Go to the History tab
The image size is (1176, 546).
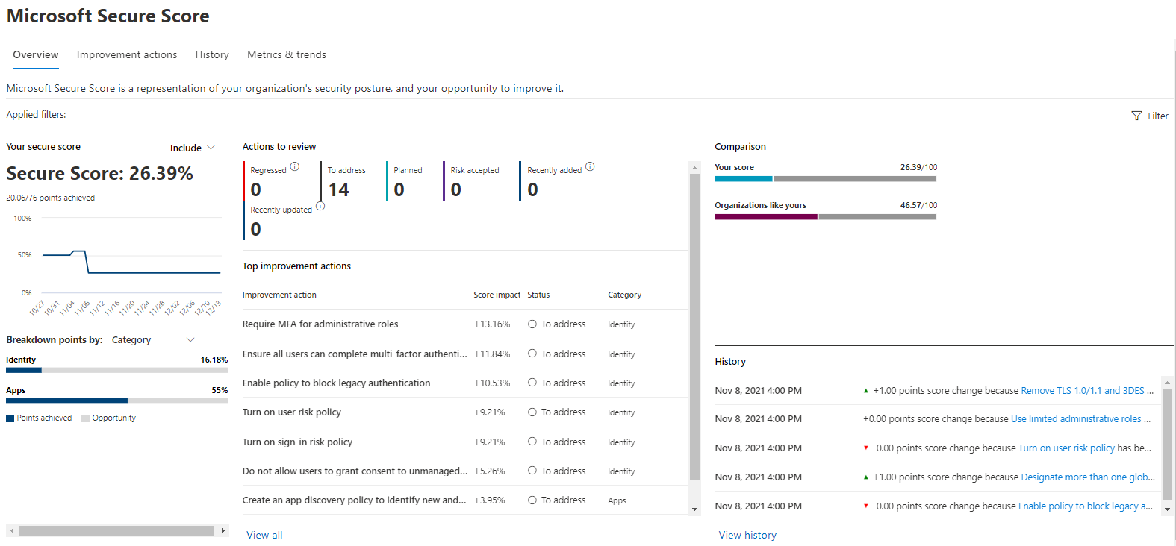point(212,55)
